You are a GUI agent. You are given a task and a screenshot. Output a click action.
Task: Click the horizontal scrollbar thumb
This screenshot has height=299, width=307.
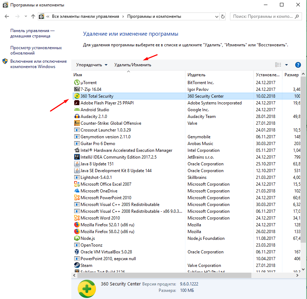pyautogui.click(x=164, y=275)
